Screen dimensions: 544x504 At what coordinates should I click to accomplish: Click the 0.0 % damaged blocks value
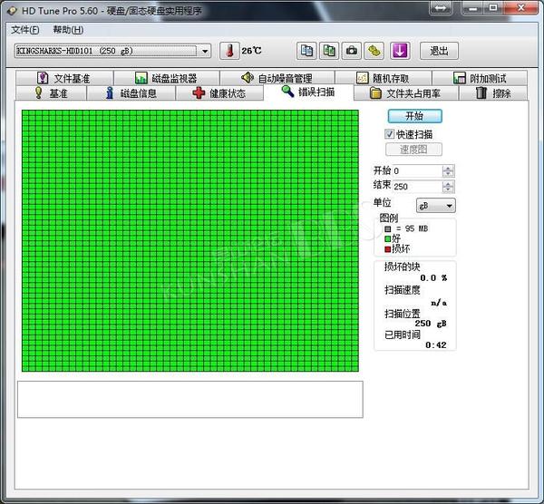click(x=433, y=278)
